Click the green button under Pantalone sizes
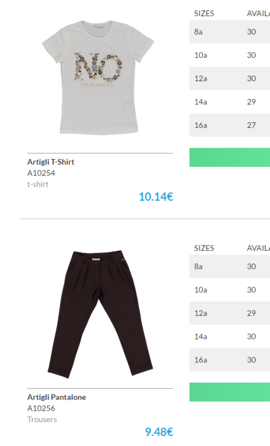 [x=230, y=392]
